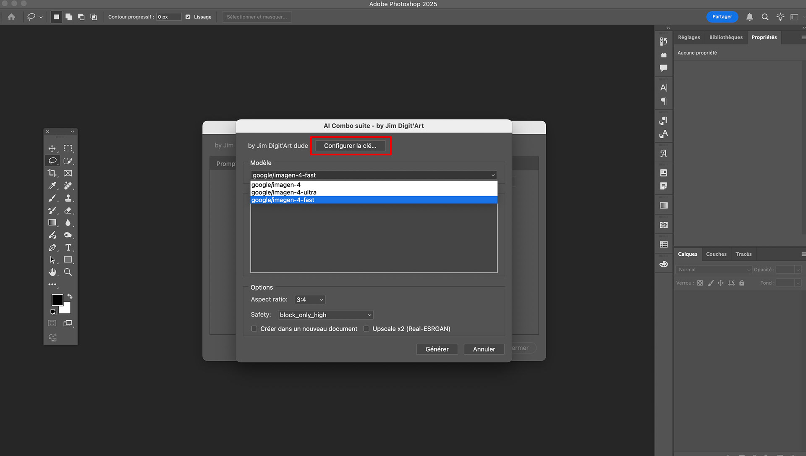Select the Blur tool
Screen dimensions: 806x456
68,223
